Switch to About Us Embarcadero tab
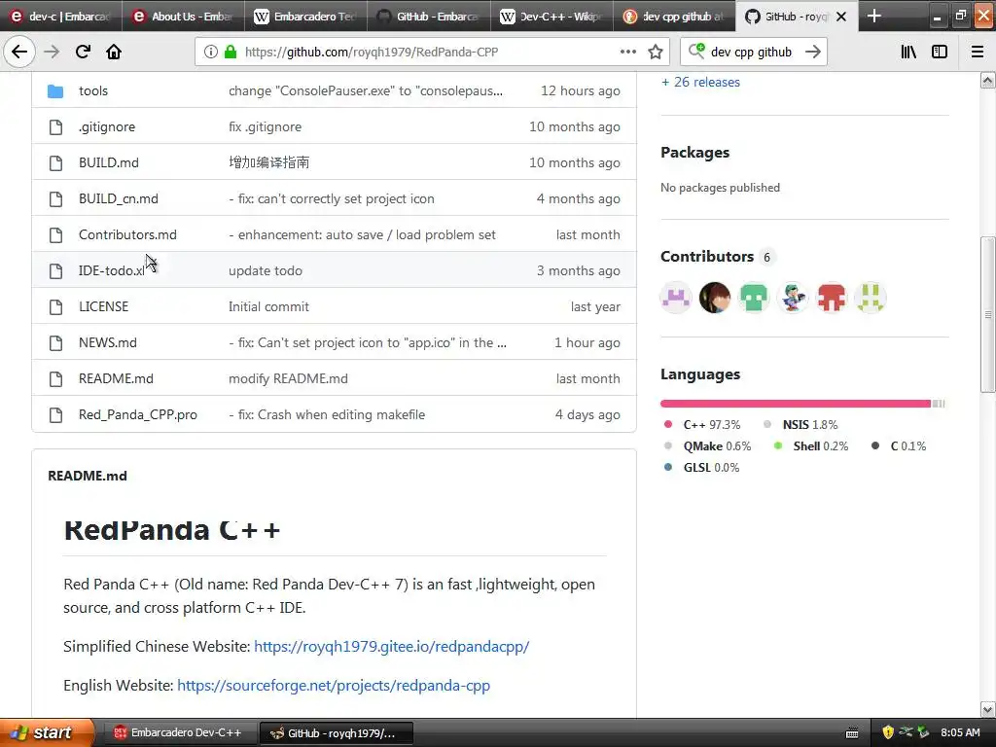 click(183, 17)
